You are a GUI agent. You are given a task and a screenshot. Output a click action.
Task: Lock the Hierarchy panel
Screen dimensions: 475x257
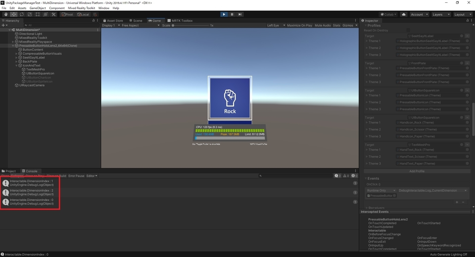point(93,20)
